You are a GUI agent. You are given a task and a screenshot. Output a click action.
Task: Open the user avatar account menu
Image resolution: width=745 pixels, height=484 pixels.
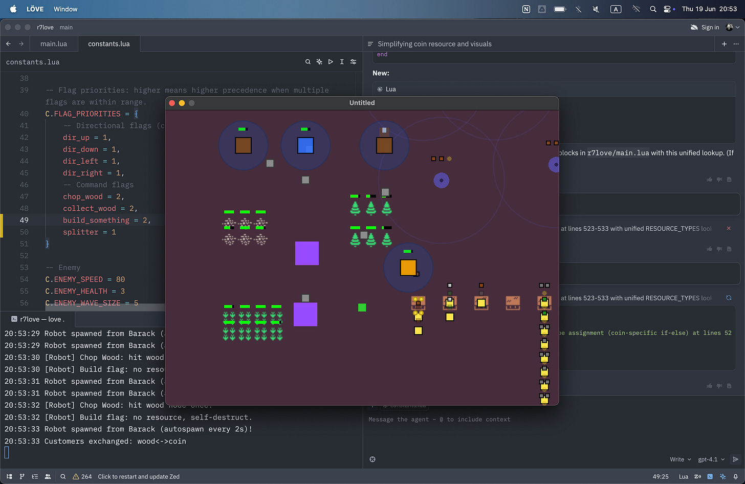coord(732,27)
